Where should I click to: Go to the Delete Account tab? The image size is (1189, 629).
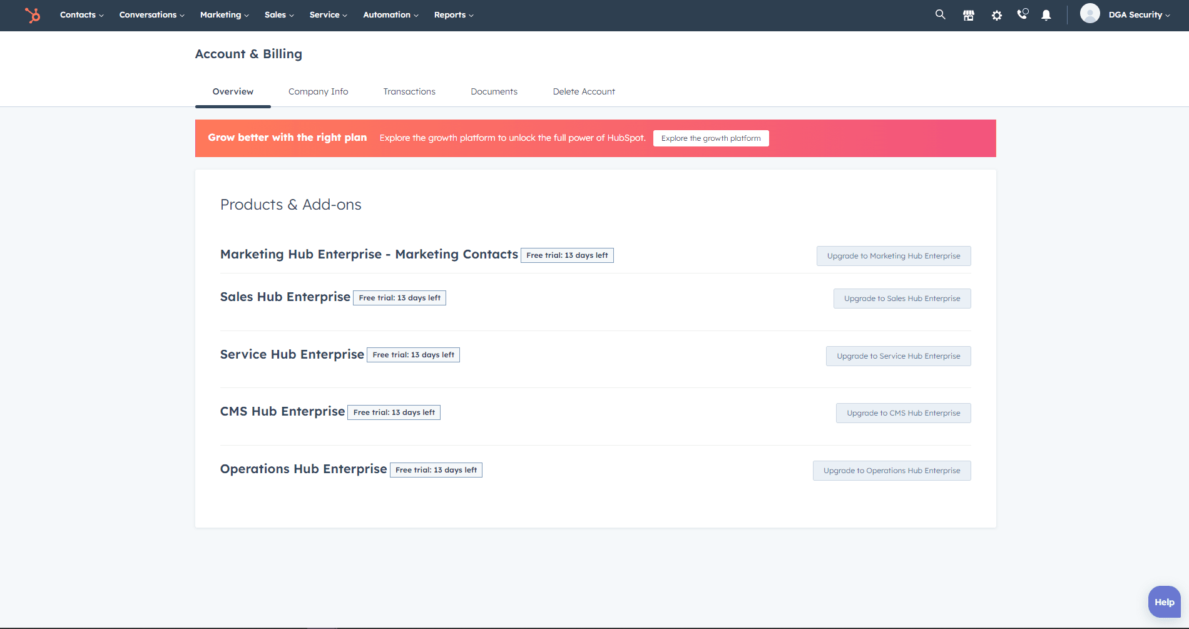coord(584,91)
